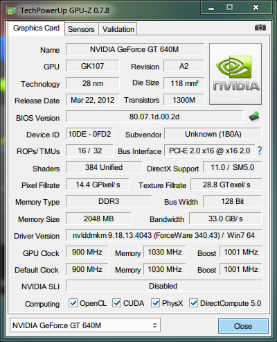Click Default Clock row Memory 1030 MHz field

click(165, 269)
